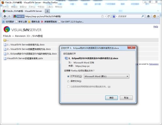Click the browser back arrow button
The height and width of the screenshot is (125, 162).
(x=5, y=16)
